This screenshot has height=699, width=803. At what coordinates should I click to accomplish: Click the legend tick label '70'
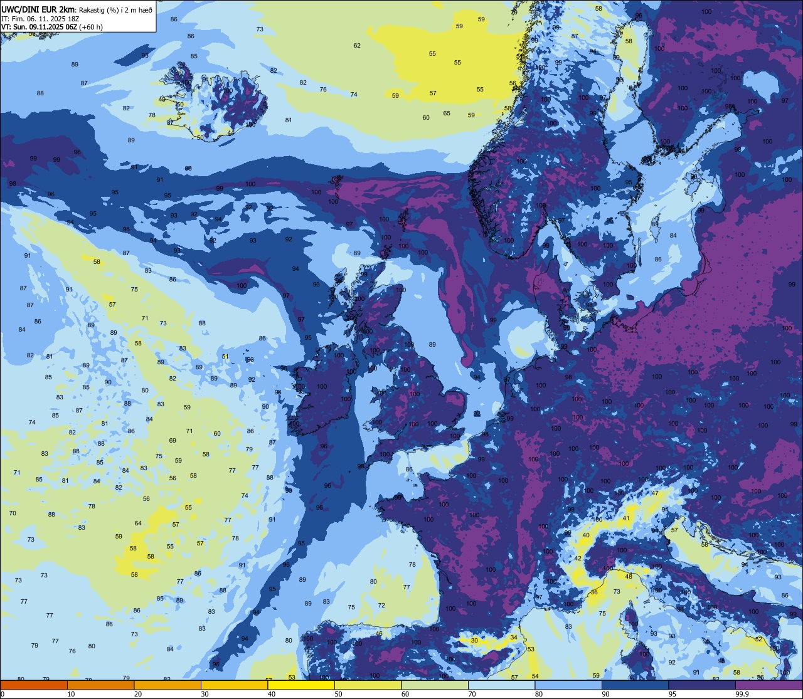tap(472, 694)
